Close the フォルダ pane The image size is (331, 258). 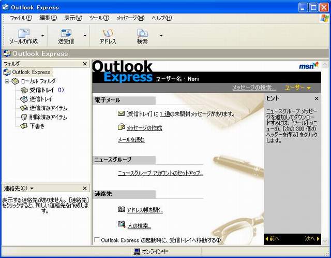[x=85, y=64]
